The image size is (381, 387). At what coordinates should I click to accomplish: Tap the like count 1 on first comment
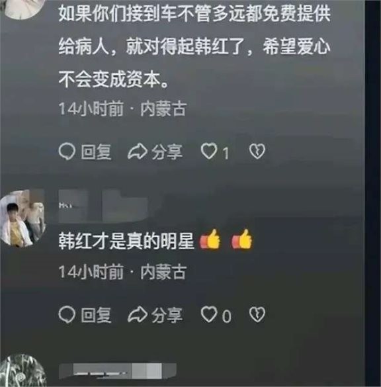[226, 153]
